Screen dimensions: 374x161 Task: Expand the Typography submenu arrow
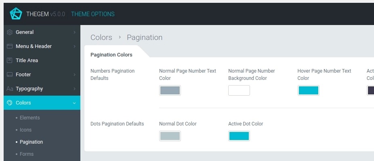coord(74,89)
